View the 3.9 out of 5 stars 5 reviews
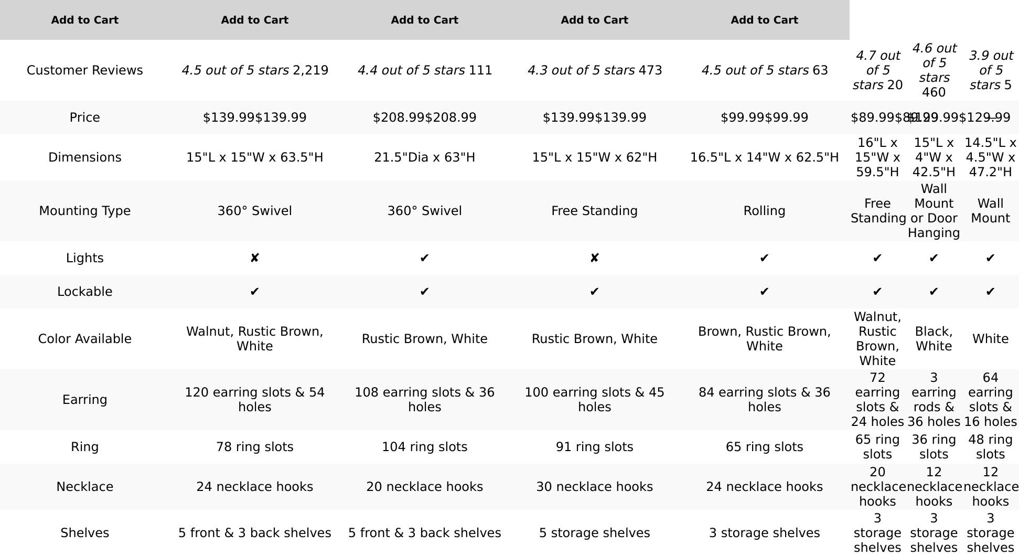This screenshot has height=556, width=1019. 990,70
